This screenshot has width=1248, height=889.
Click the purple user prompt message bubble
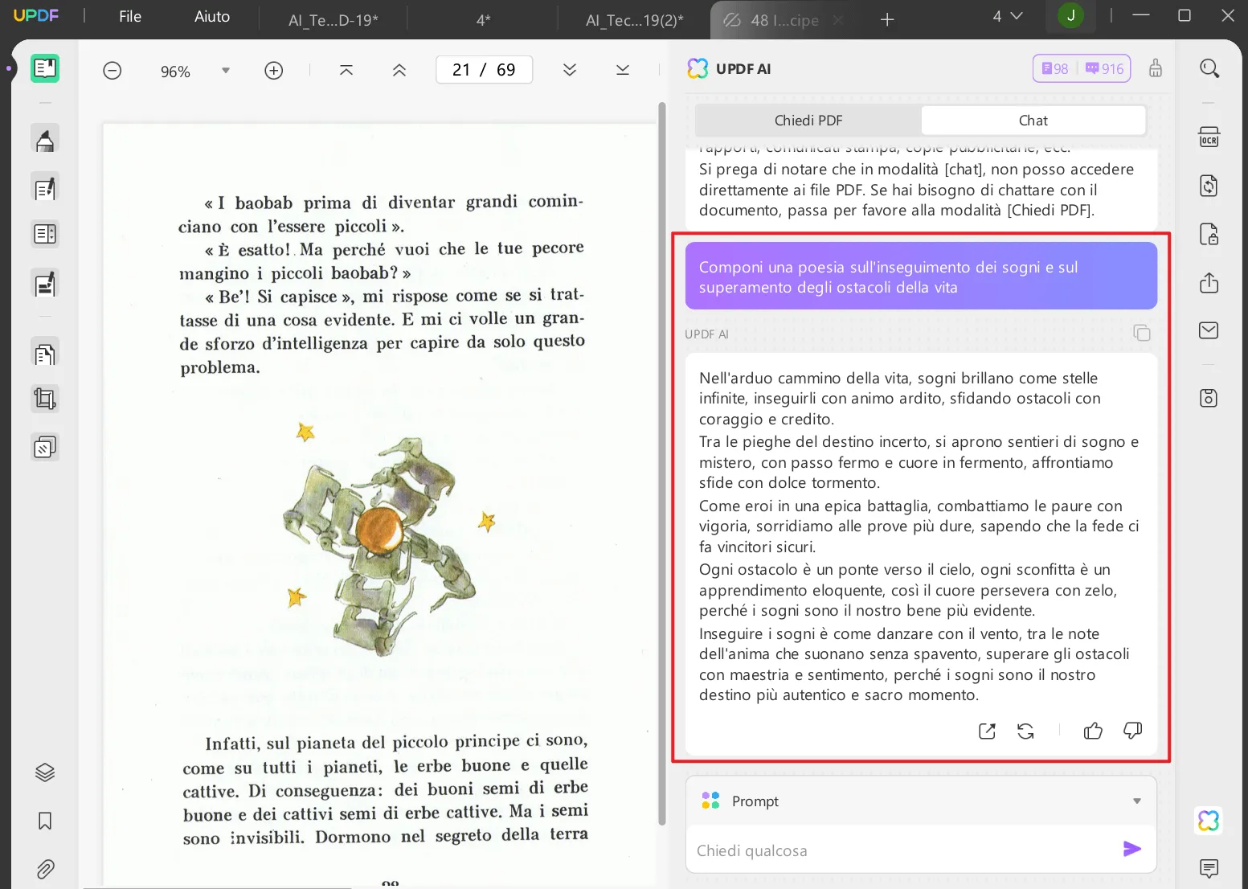[x=921, y=277]
